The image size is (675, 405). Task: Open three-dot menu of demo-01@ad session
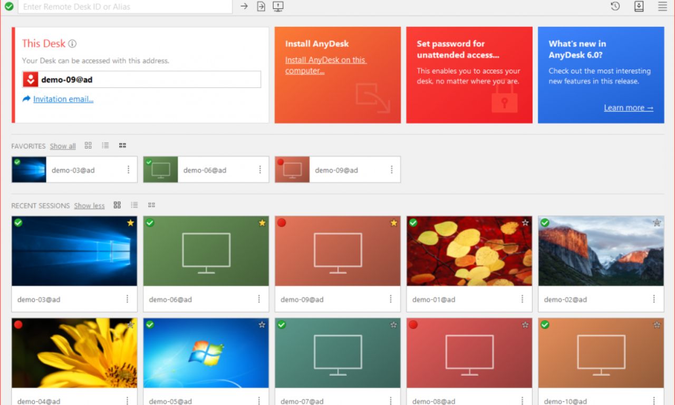click(523, 299)
